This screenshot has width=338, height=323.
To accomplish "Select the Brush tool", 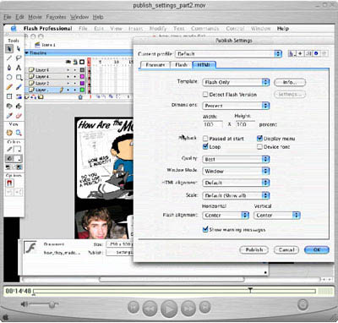I will (x=19, y=87).
